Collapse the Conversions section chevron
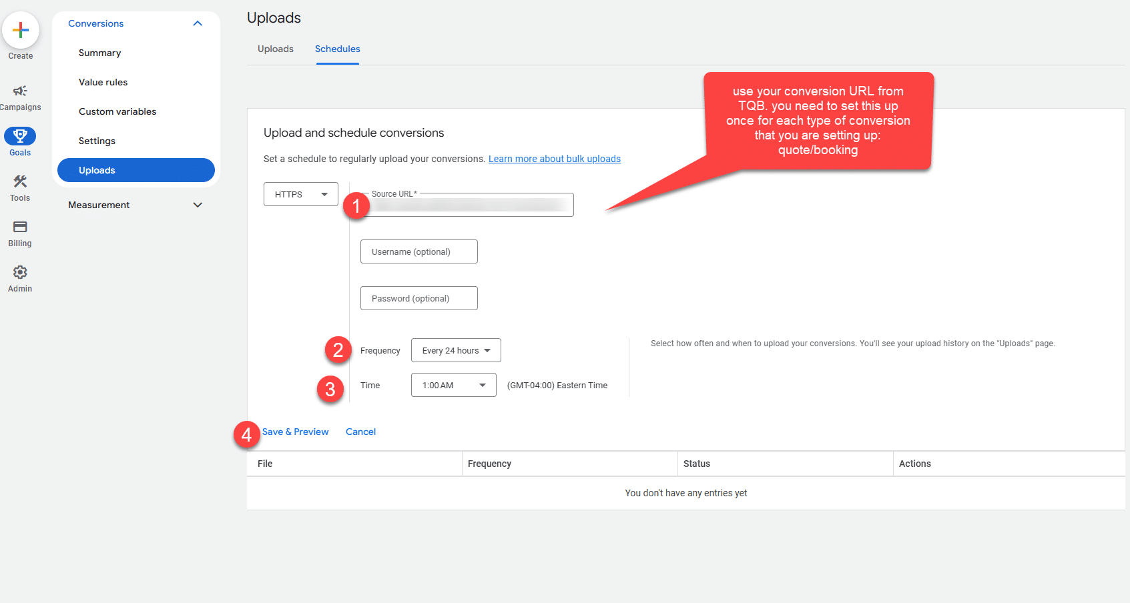The width and height of the screenshot is (1130, 603). 198,23
